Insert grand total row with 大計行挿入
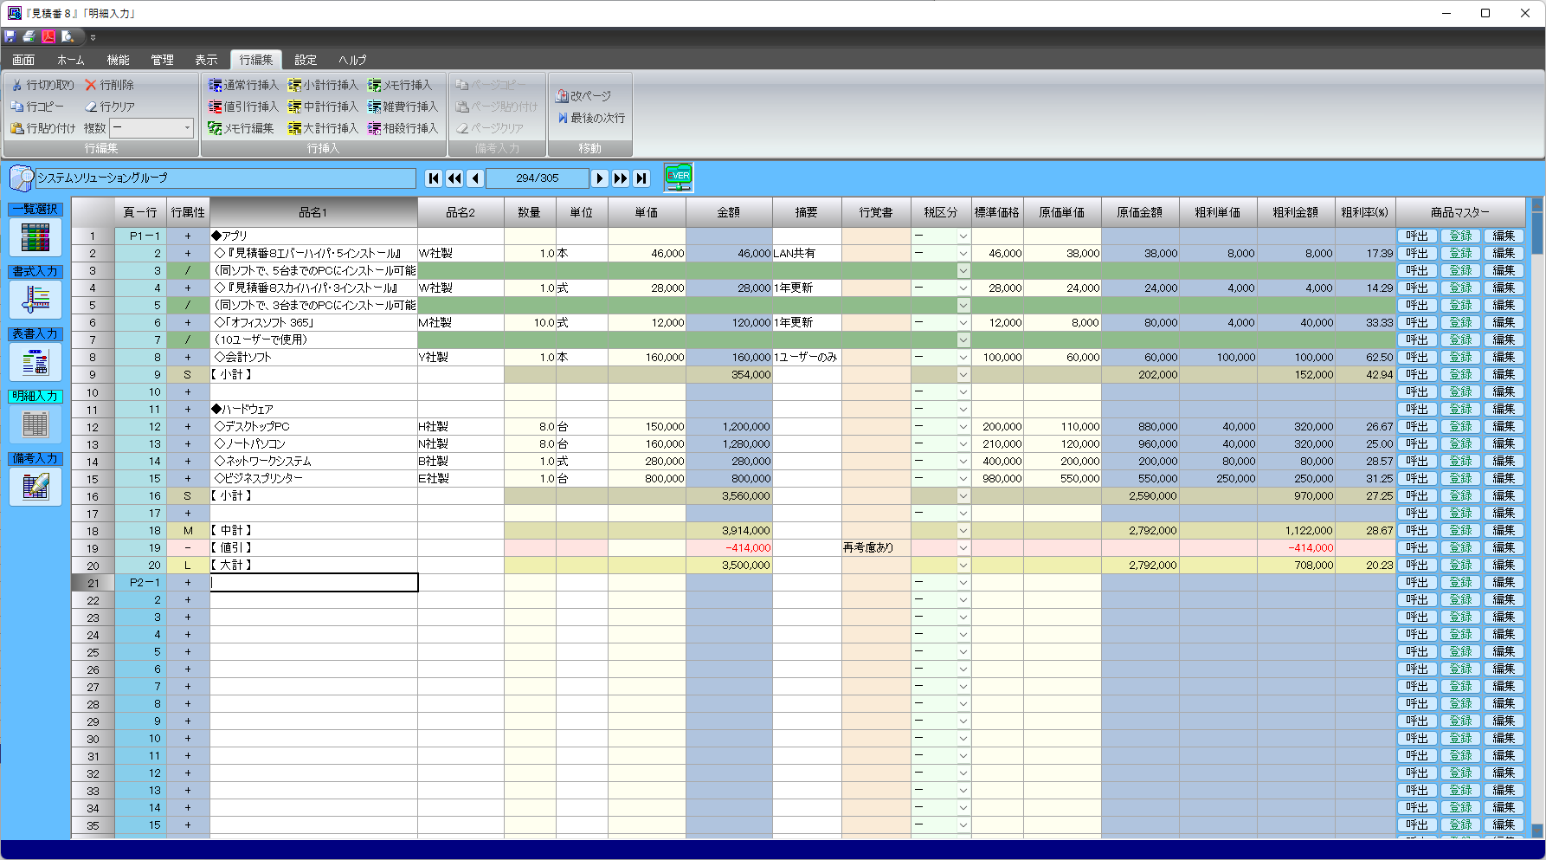 tap(323, 128)
